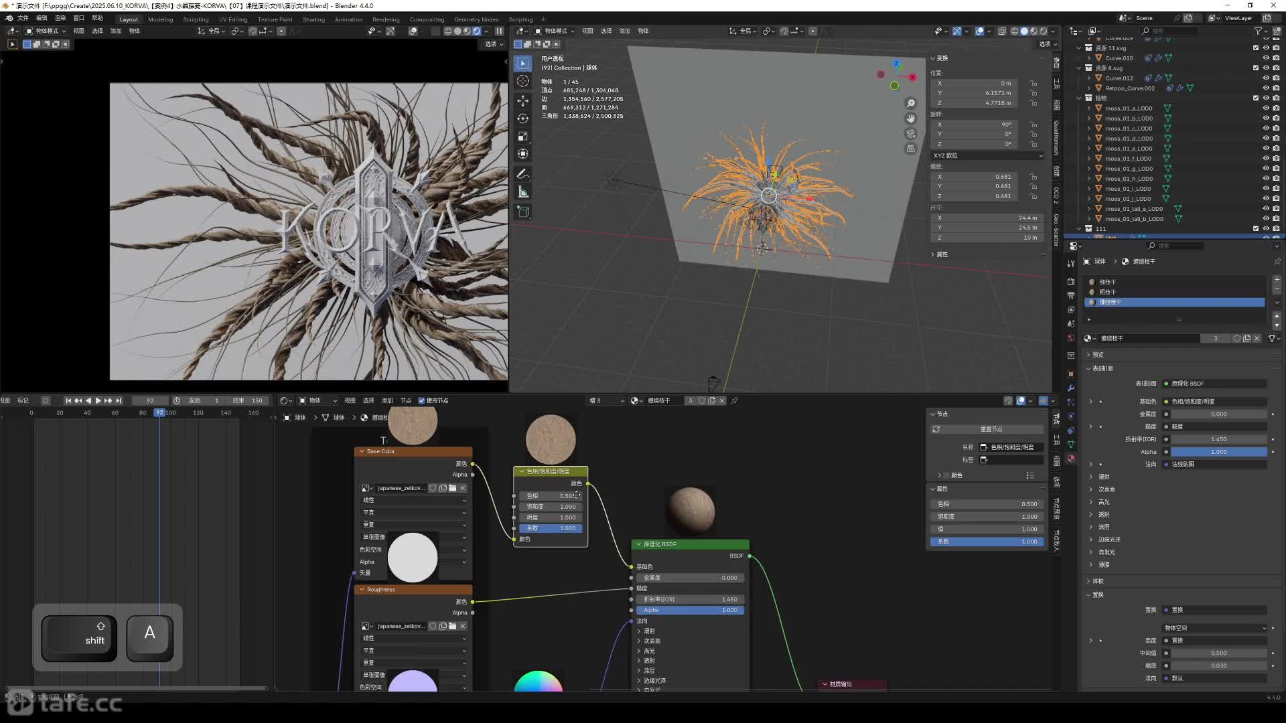Screen dimensions: 1286x723
Task: Adjust the Alpha slider in material properties
Action: click(1219, 452)
